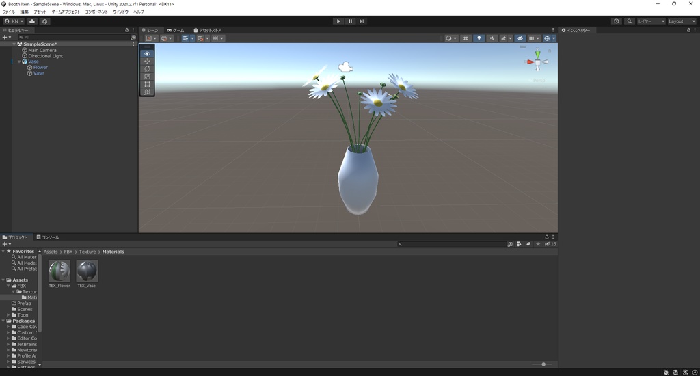Click the bug debug icon in status bar

click(666, 373)
